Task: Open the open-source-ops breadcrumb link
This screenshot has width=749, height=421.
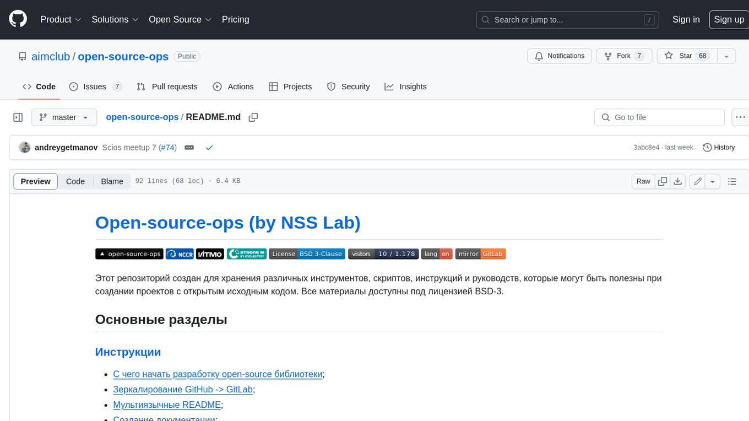Action: [142, 117]
